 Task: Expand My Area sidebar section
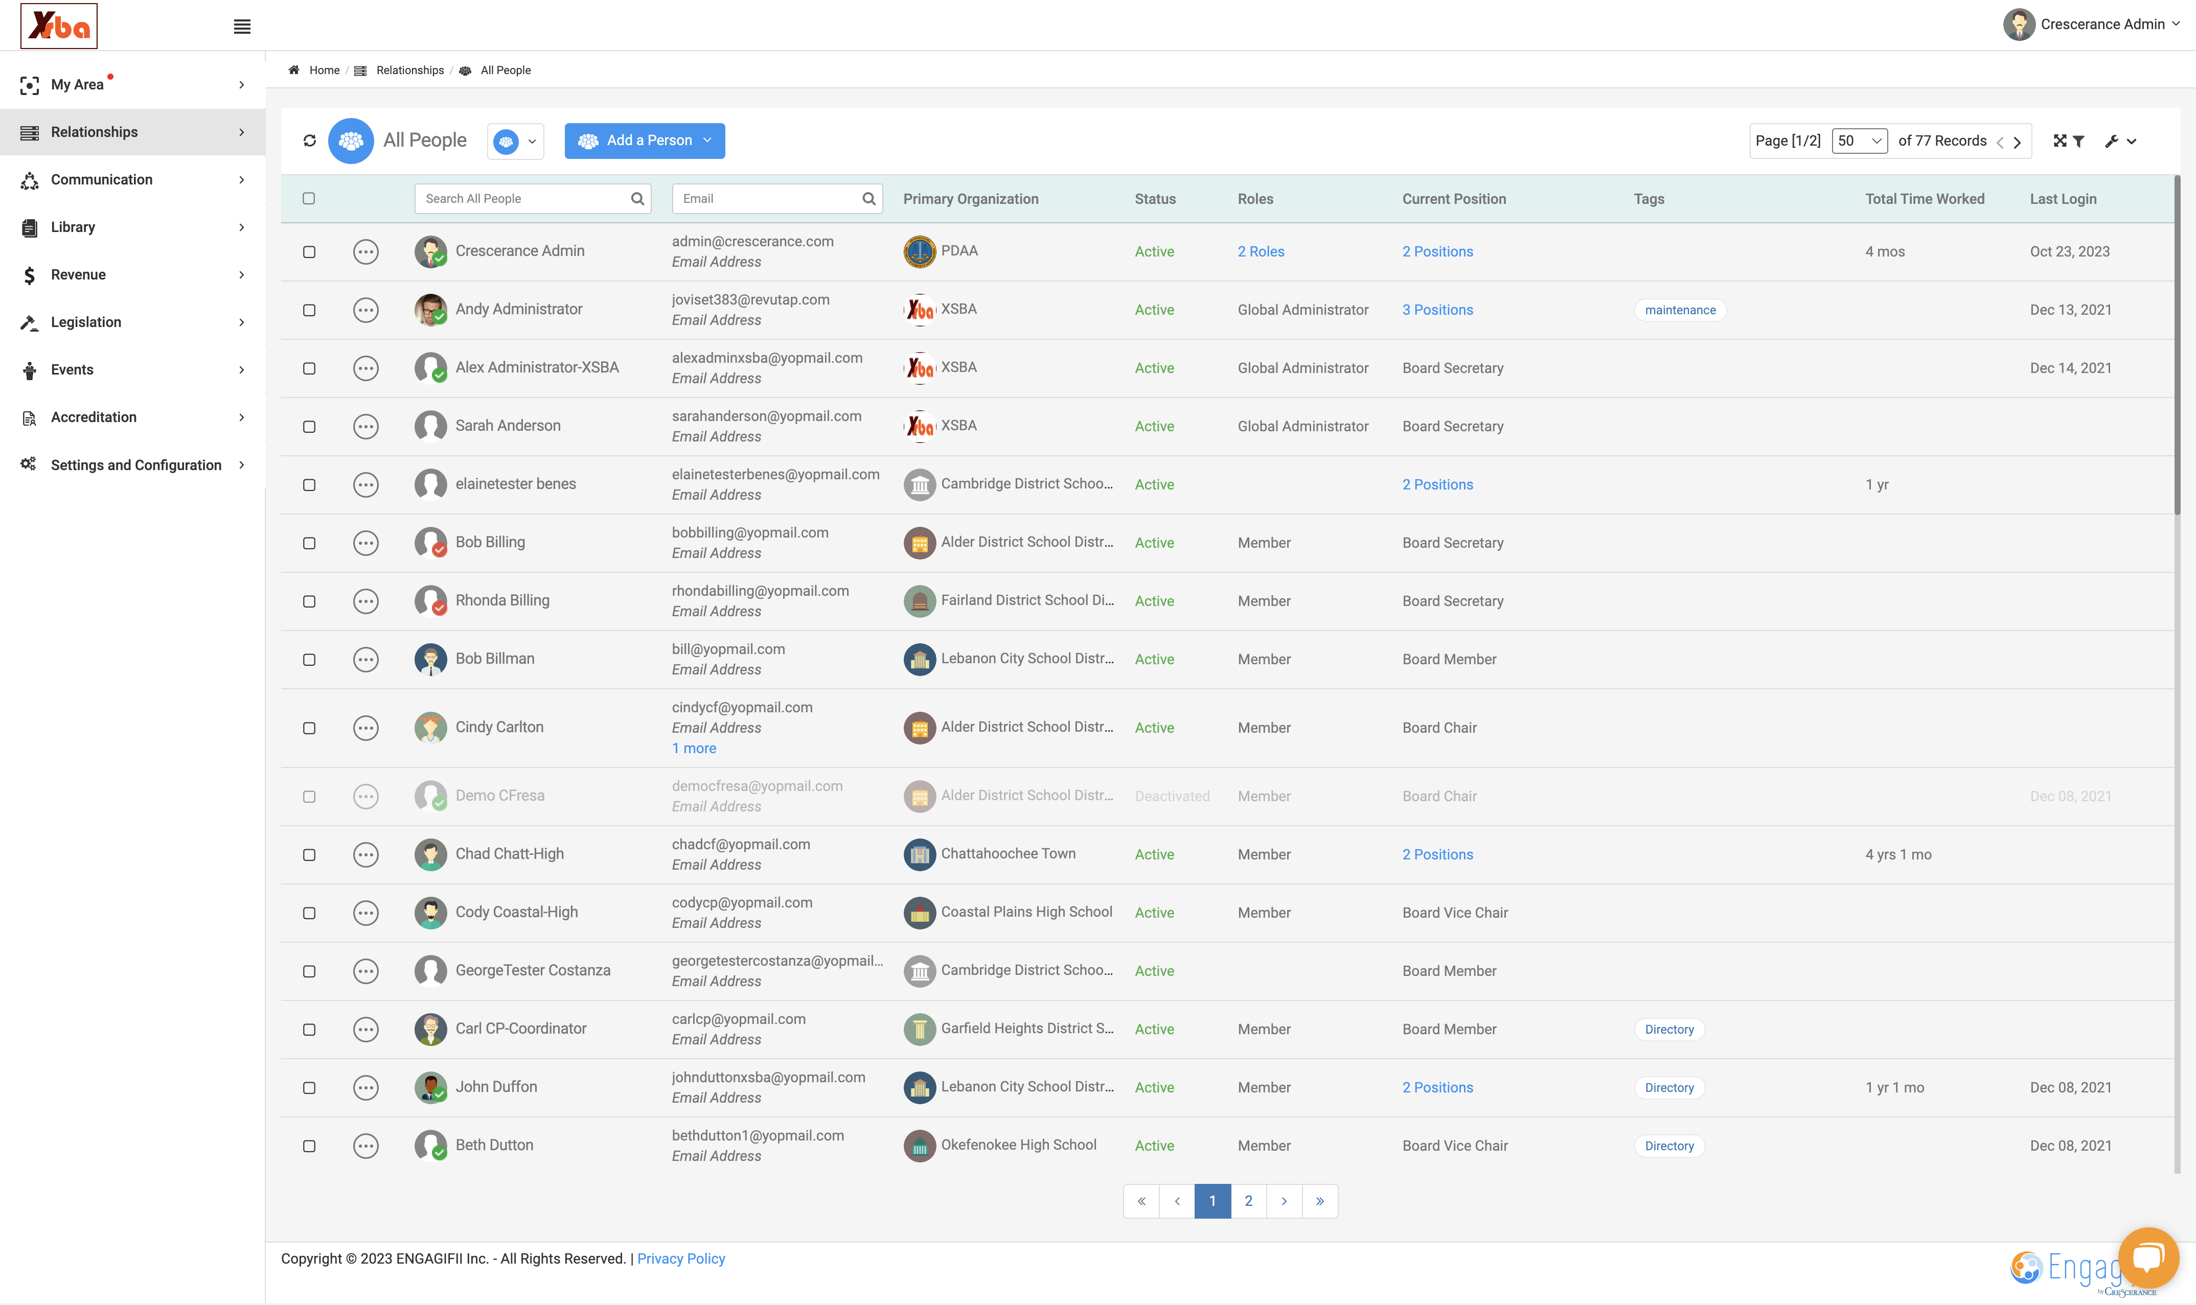pyautogui.click(x=133, y=84)
